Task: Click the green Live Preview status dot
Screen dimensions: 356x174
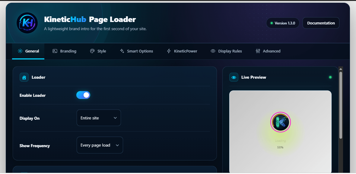Action: pyautogui.click(x=330, y=77)
